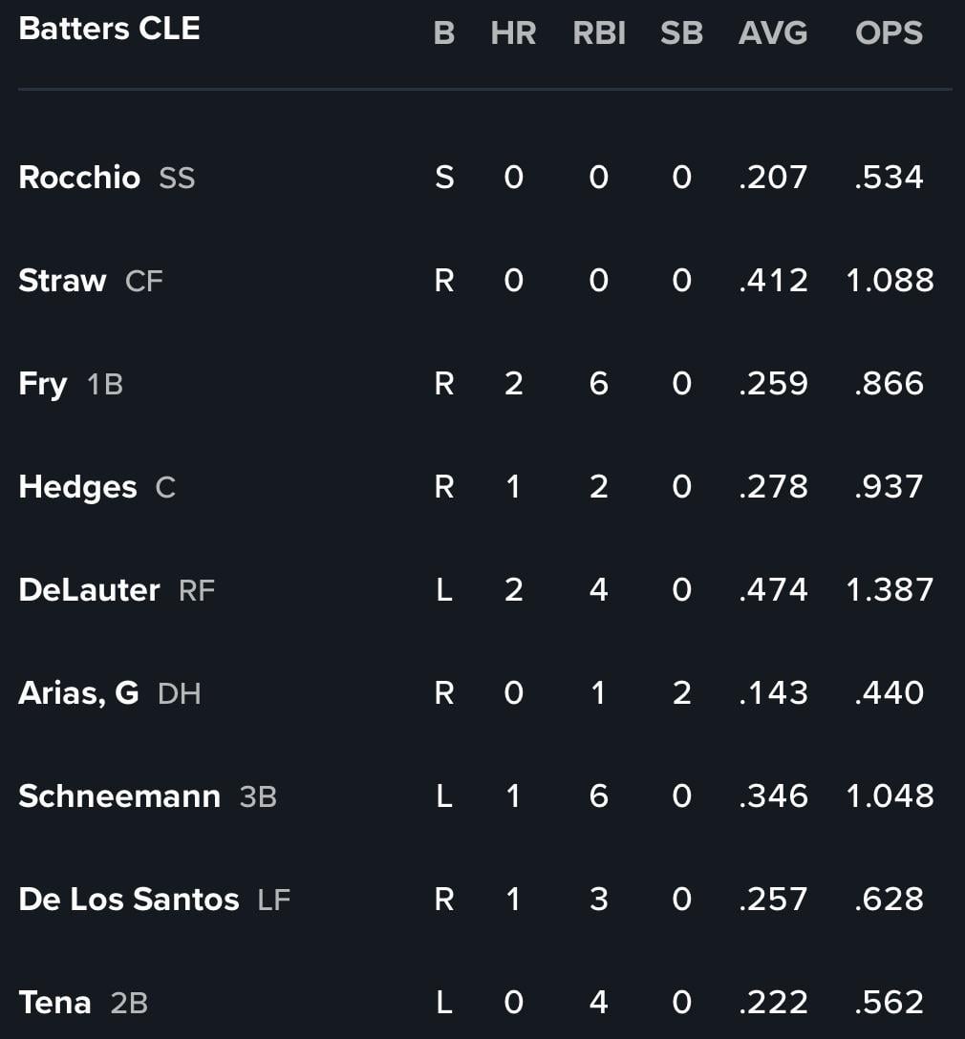Click the SB column header
965x1039 pixels.
coord(681,32)
